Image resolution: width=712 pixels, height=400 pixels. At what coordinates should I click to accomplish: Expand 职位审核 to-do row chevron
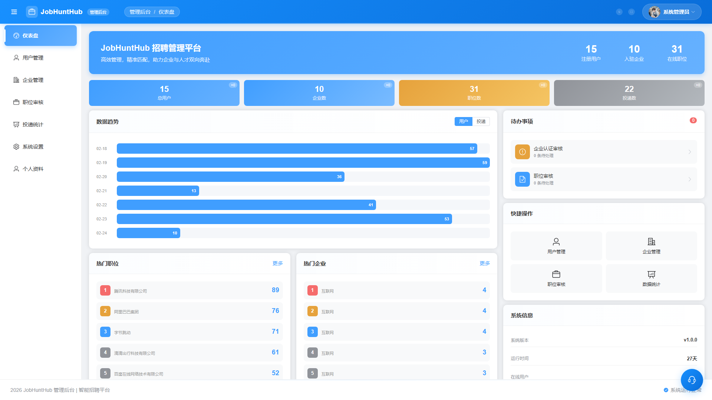[x=690, y=179]
